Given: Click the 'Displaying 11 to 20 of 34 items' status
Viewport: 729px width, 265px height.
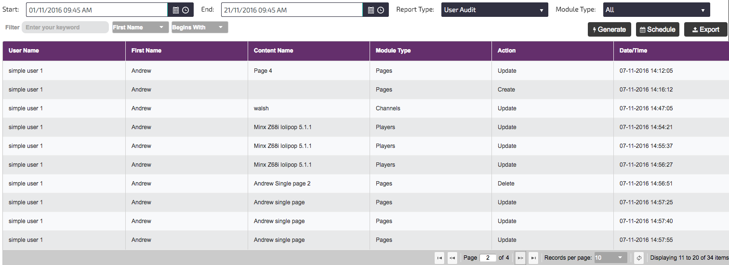Looking at the screenshot, I should pyautogui.click(x=689, y=258).
